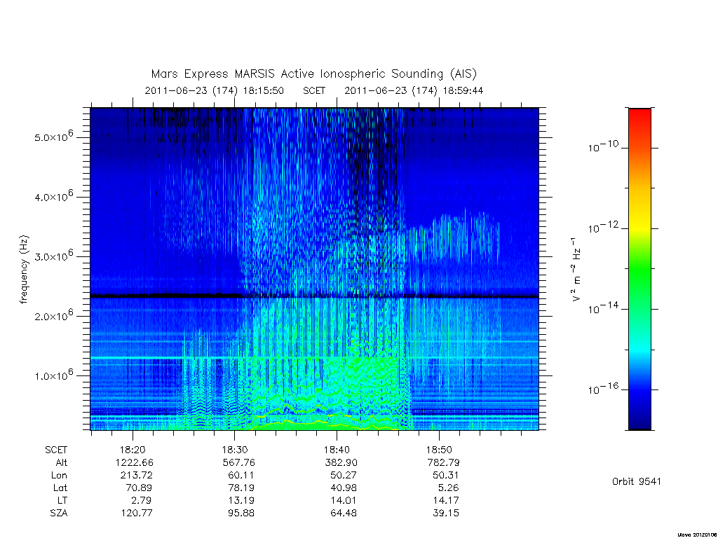Click the 'Lat' row label
This screenshot has height=538, width=718.
coord(60,488)
